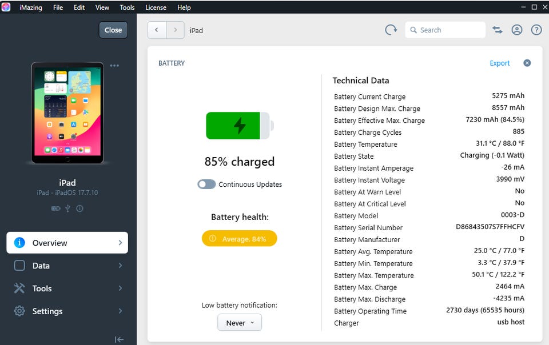The image size is (549, 345).
Task: Click the 2730 days (65535 hours) value
Action: pos(486,310)
